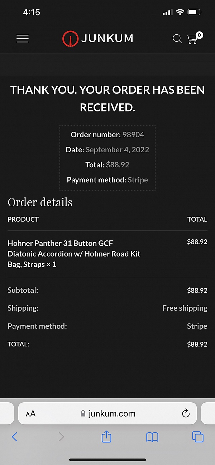Reload the junkum.com page
The height and width of the screenshot is (465, 215).
tap(186, 413)
